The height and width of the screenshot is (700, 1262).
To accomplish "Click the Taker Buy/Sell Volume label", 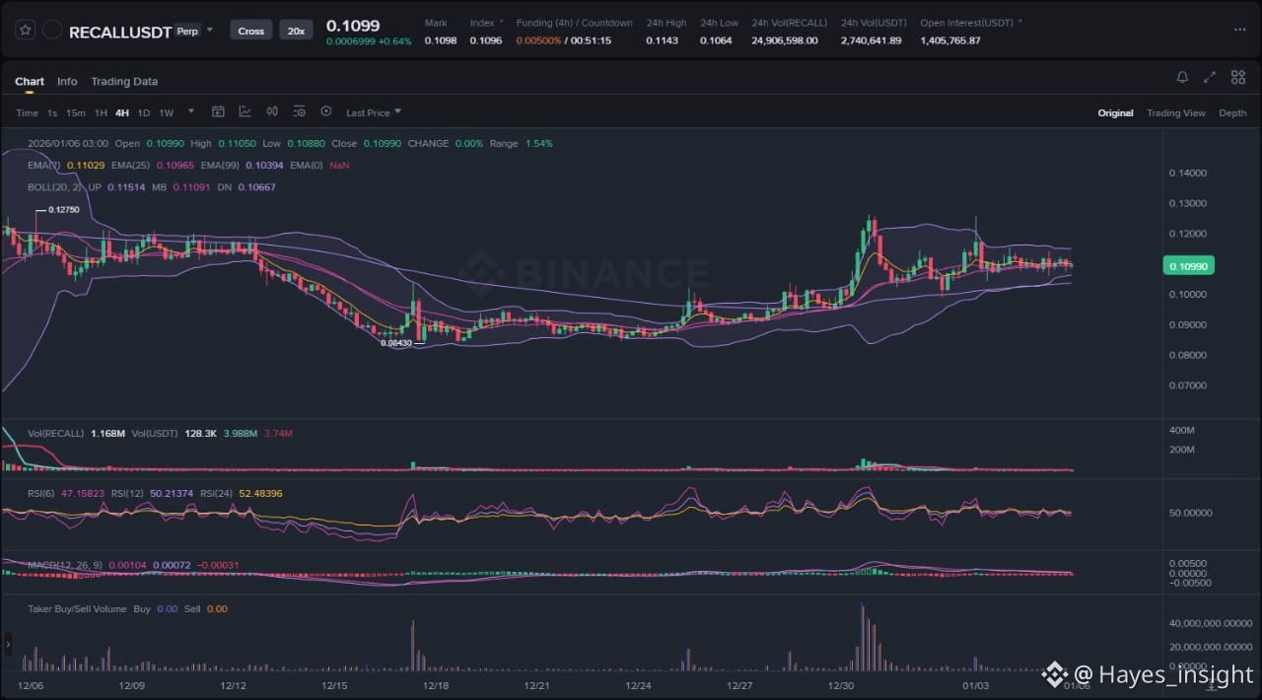I will pos(77,609).
